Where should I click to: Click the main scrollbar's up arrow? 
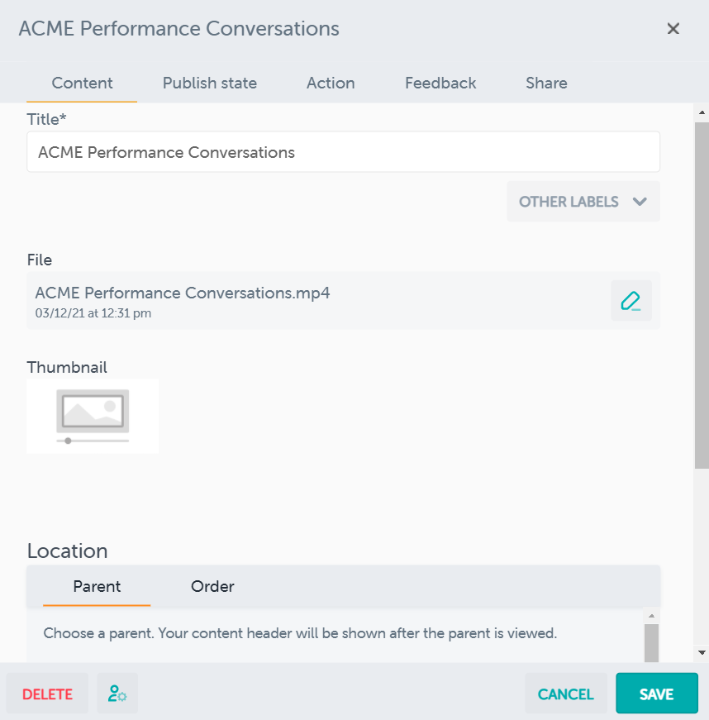[702, 112]
